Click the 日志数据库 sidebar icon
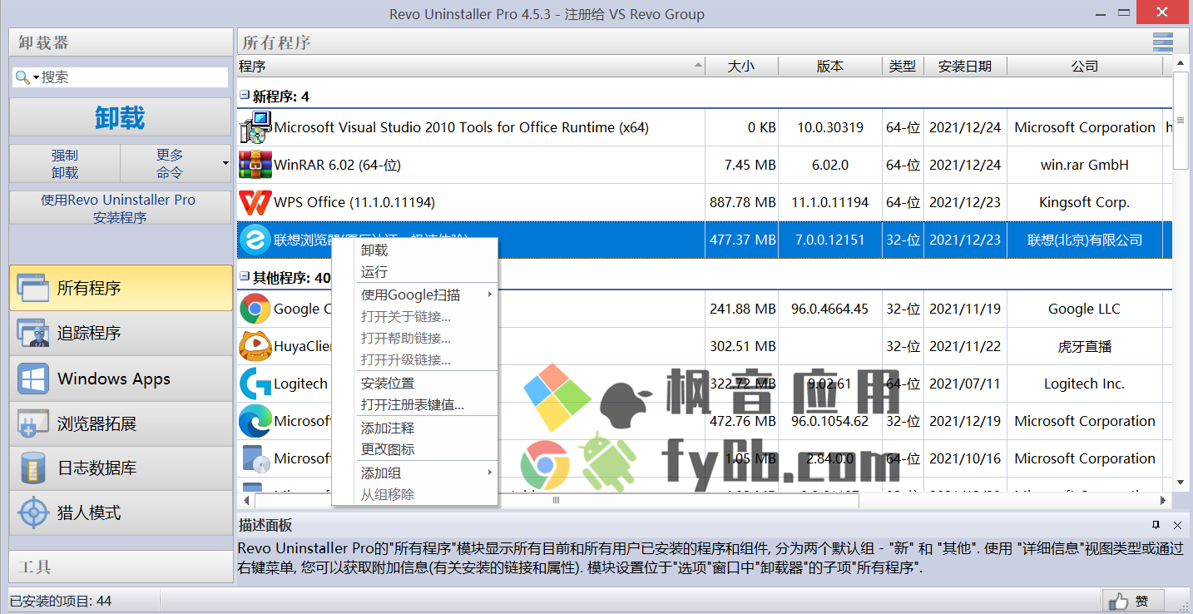 pos(33,468)
